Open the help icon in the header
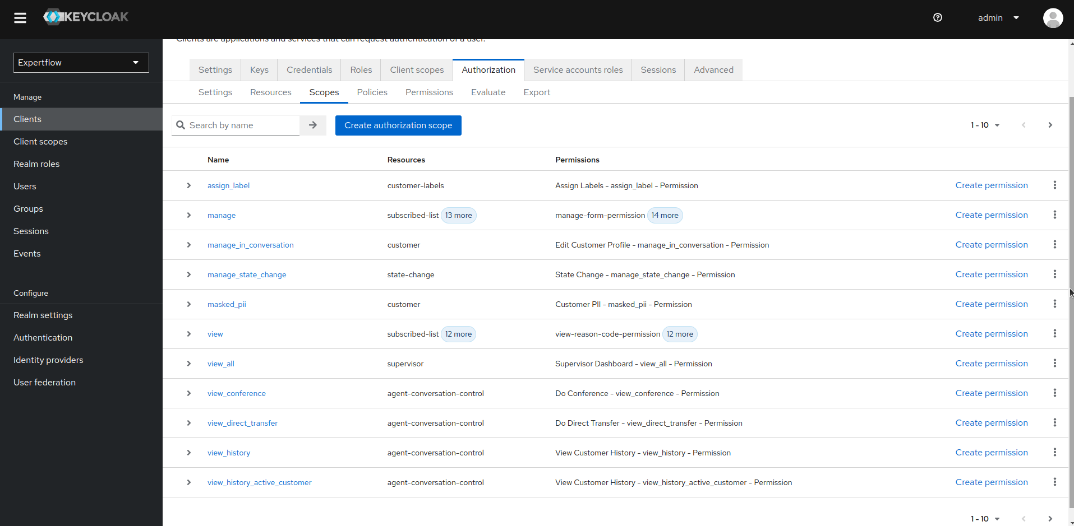This screenshot has height=526, width=1074. pyautogui.click(x=937, y=17)
